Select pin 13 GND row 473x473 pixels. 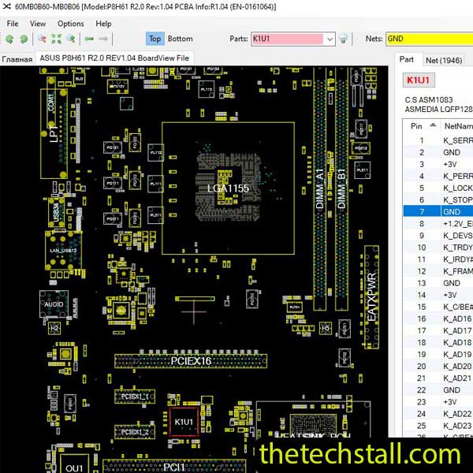438,283
